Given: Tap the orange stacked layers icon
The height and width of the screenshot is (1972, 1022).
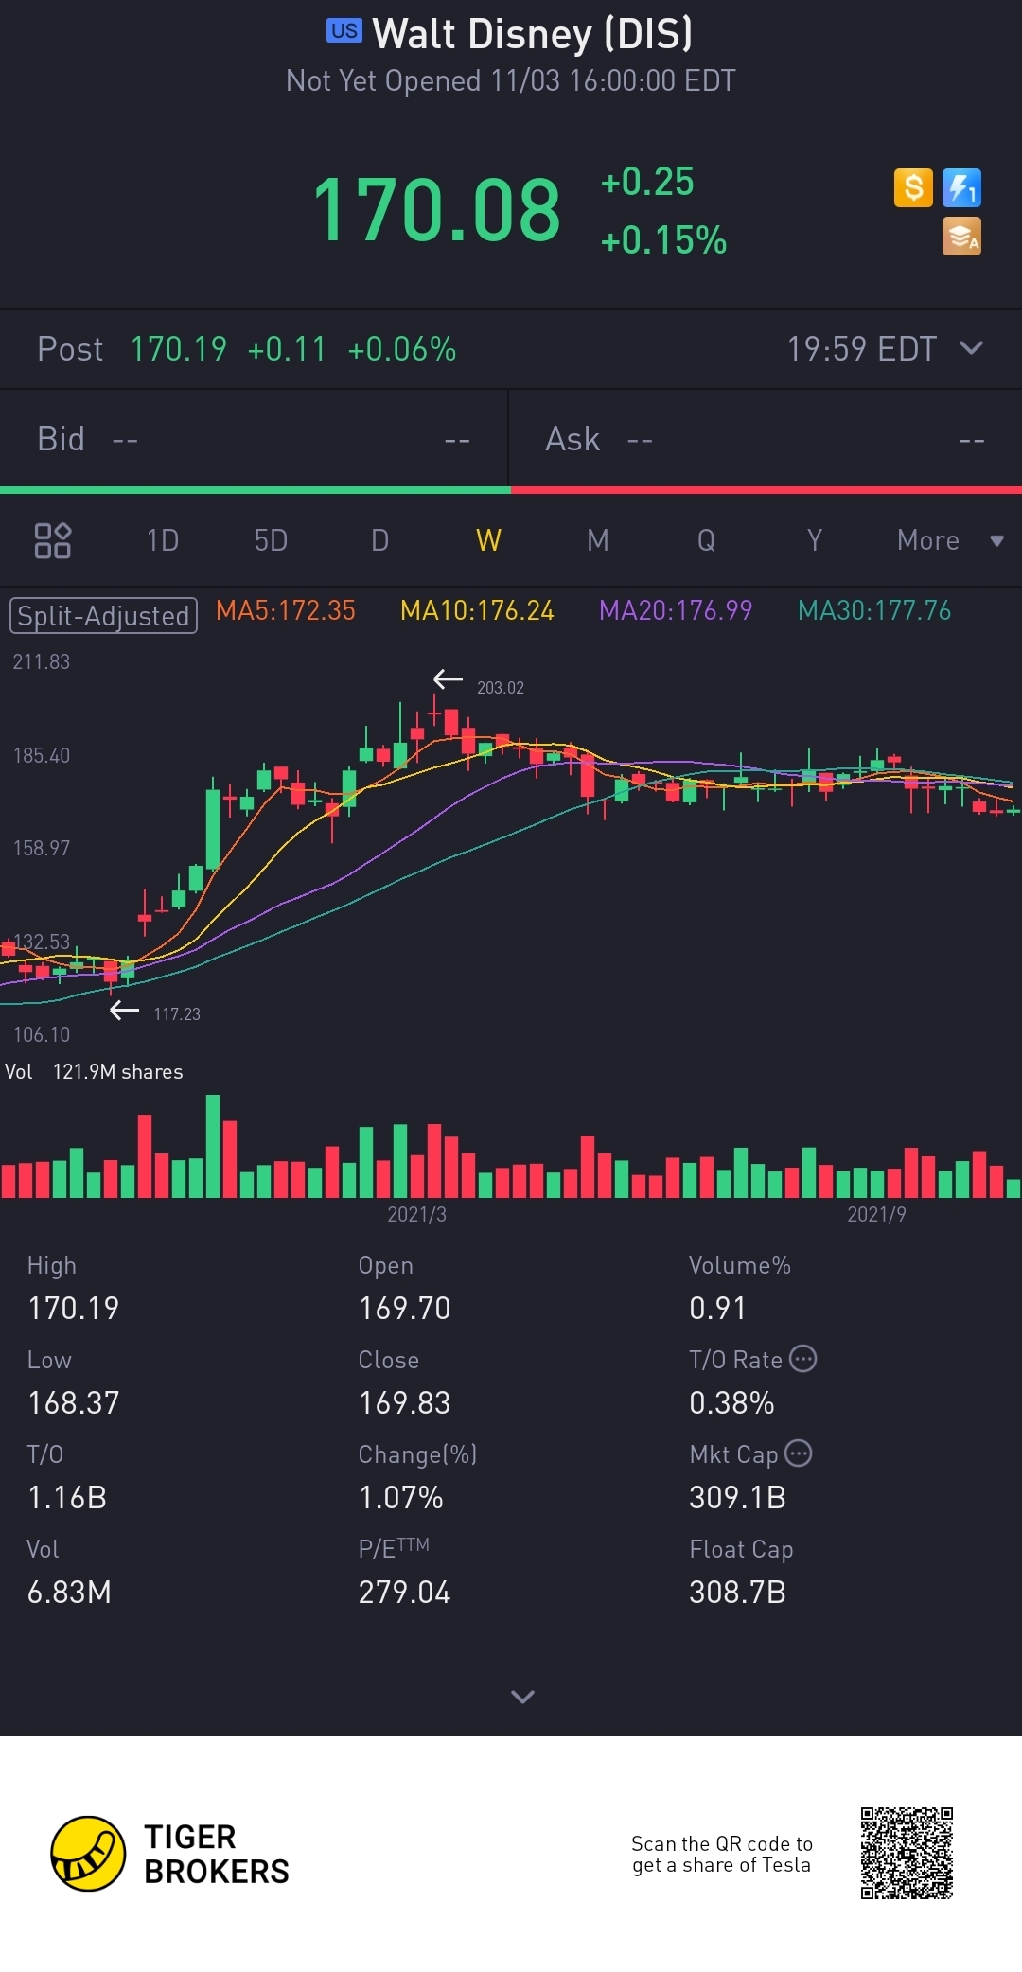Looking at the screenshot, I should (x=961, y=237).
